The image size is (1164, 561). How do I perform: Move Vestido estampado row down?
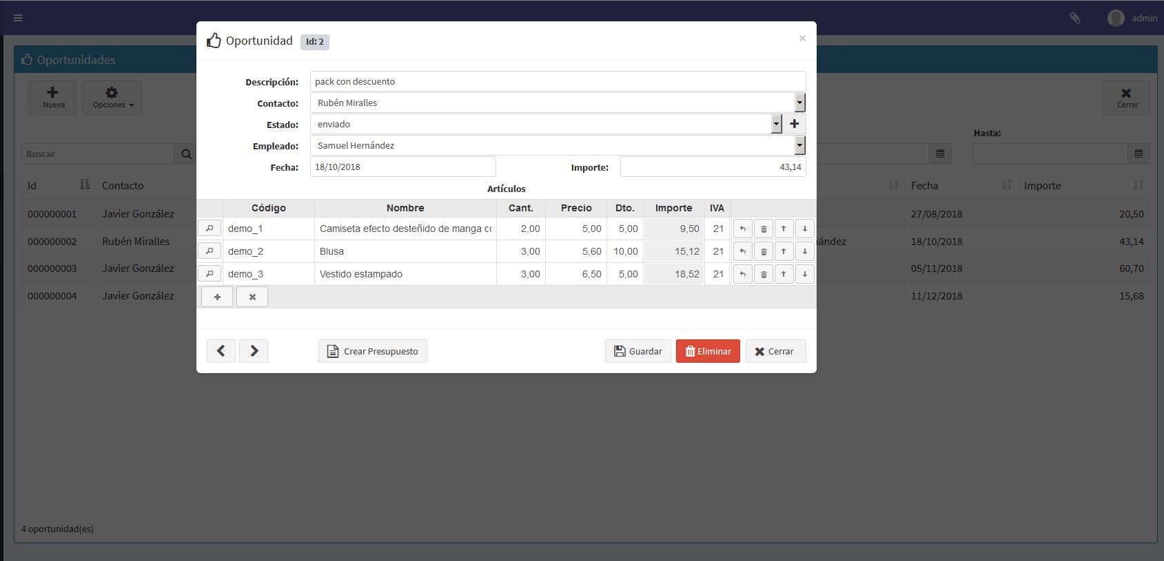(x=804, y=274)
